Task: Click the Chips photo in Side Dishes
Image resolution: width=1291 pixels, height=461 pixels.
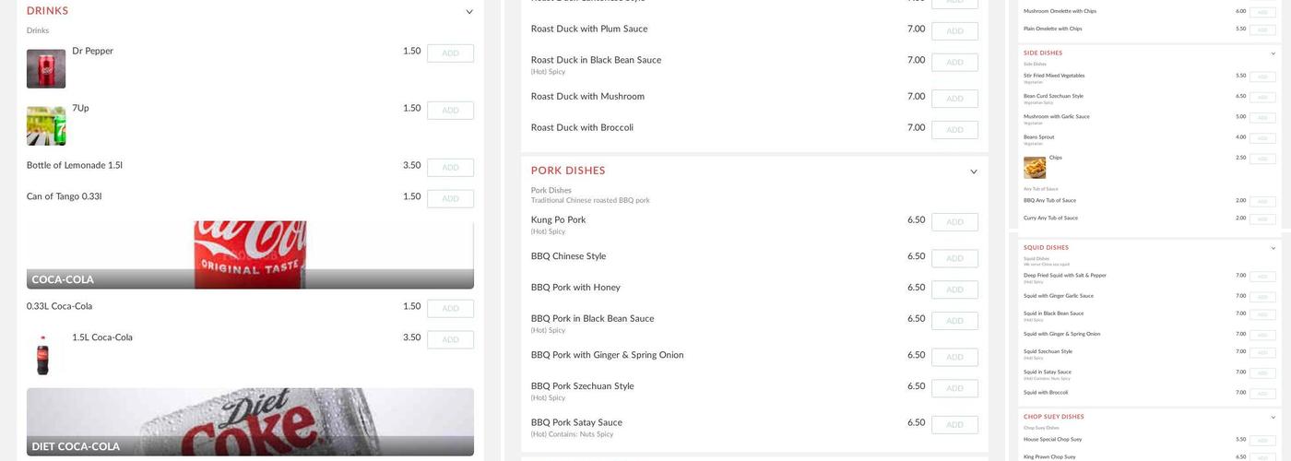Action: point(1035,168)
